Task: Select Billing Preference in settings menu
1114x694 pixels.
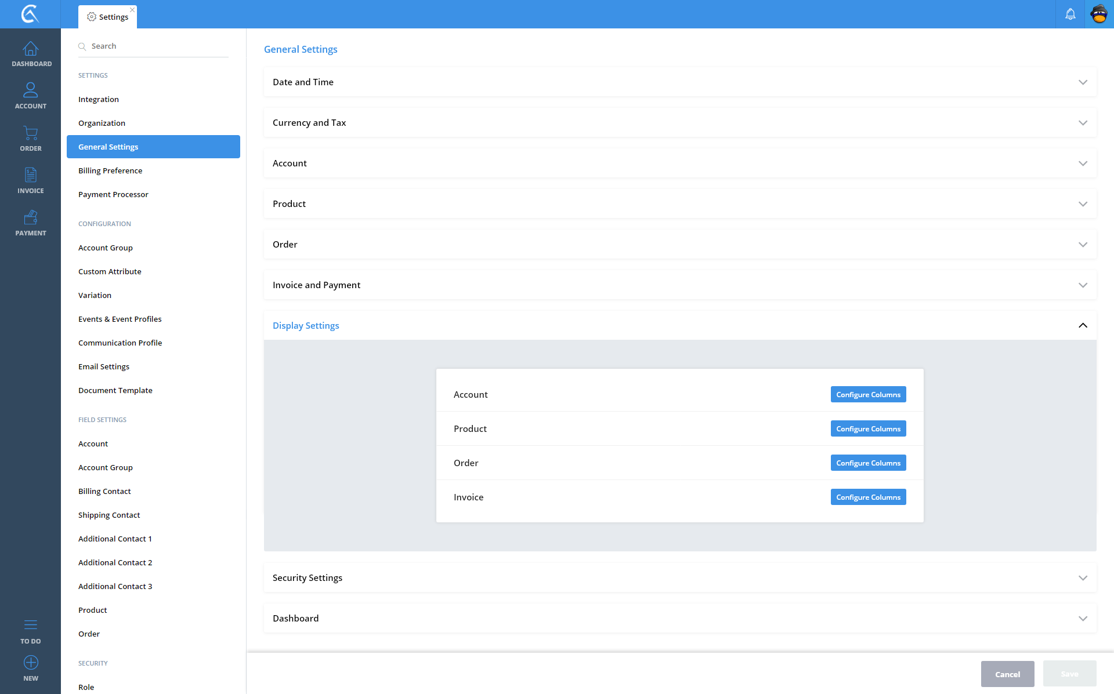Action: [110, 170]
